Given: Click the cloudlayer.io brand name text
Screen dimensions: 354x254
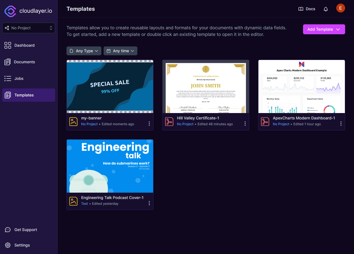Looking at the screenshot, I should coord(36,11).
